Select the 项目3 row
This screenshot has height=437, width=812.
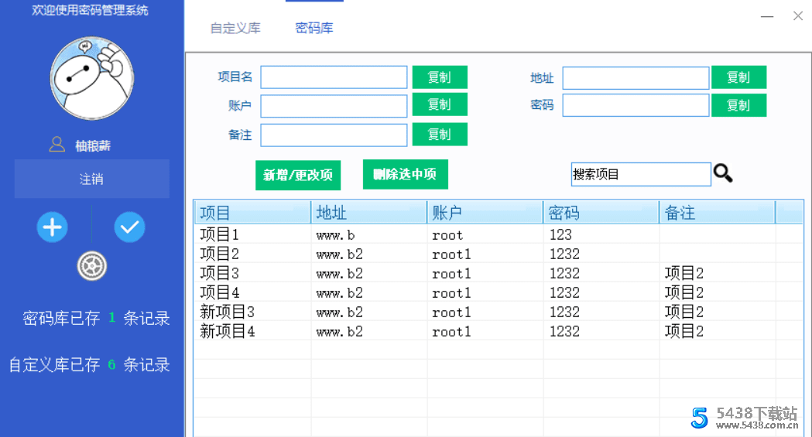[499, 273]
